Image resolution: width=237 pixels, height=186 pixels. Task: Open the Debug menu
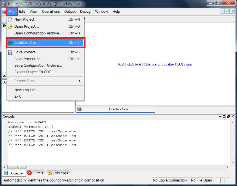coord(85,12)
